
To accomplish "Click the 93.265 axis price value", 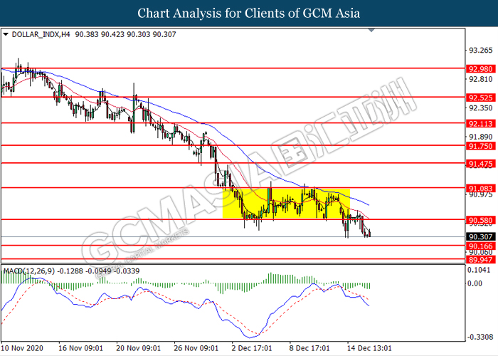I will click(480, 51).
